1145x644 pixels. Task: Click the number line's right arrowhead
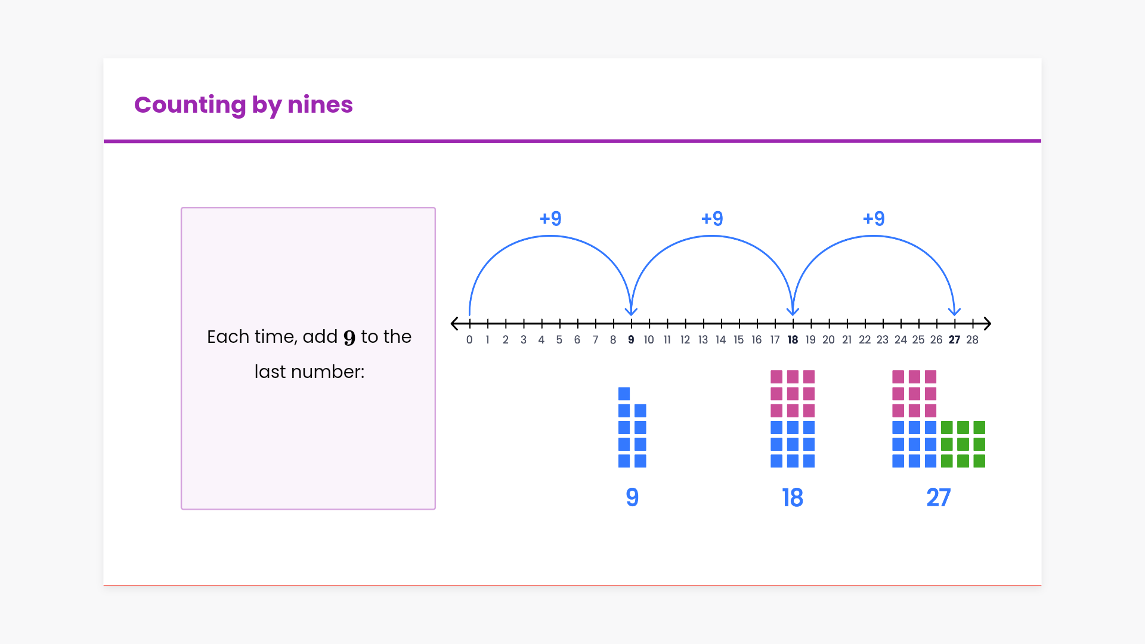(987, 324)
